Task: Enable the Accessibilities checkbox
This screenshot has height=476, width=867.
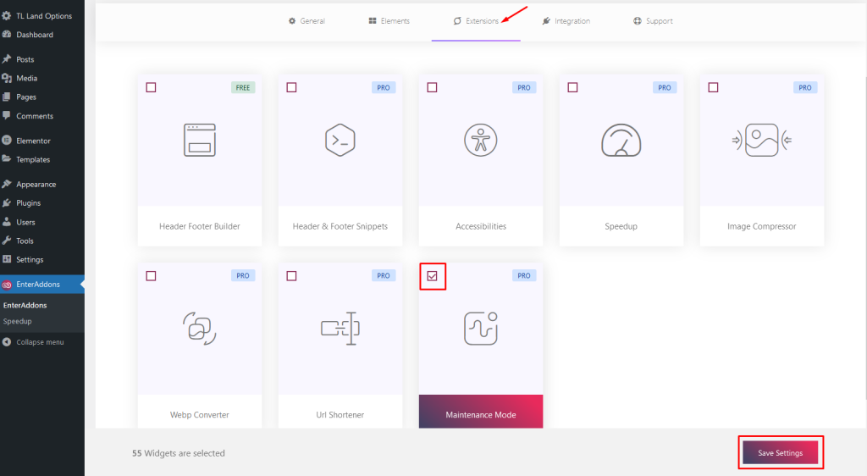Action: [432, 87]
